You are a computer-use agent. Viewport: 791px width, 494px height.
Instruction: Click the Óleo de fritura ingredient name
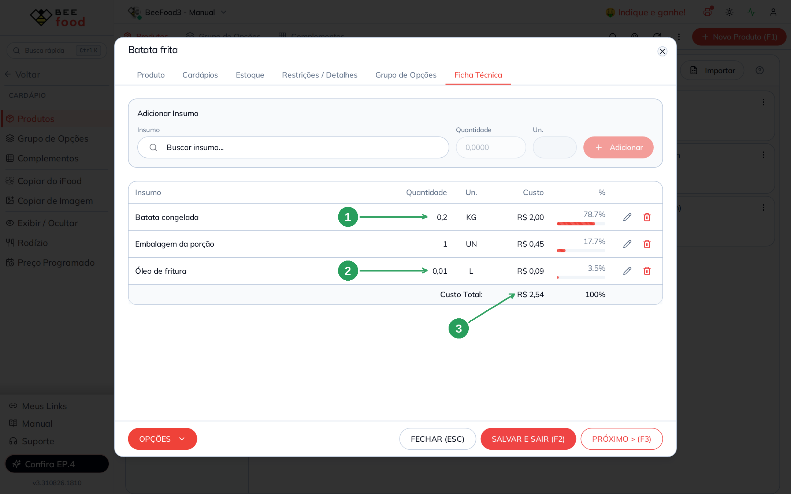coord(161,271)
